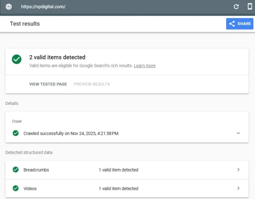Click the green checkmark next to Videos
Image resolution: width=255 pixels, height=199 pixels.
click(16, 188)
